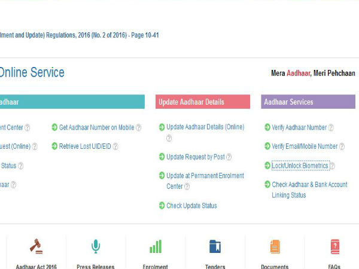Select the Aadhaar Services section header

coord(308,102)
